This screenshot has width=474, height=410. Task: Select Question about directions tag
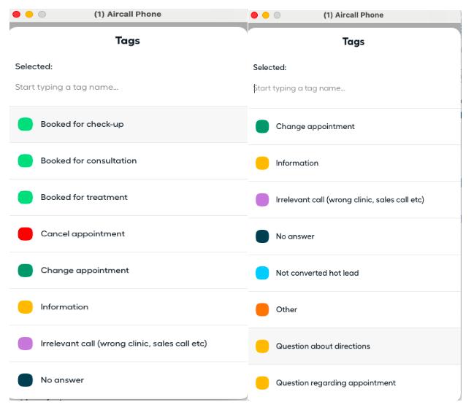(x=323, y=347)
